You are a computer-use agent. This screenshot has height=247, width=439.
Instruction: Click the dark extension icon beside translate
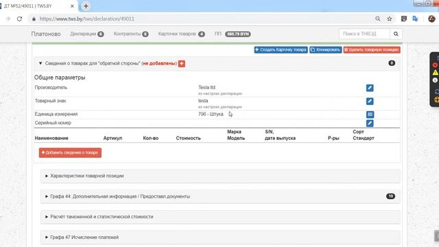click(x=404, y=19)
